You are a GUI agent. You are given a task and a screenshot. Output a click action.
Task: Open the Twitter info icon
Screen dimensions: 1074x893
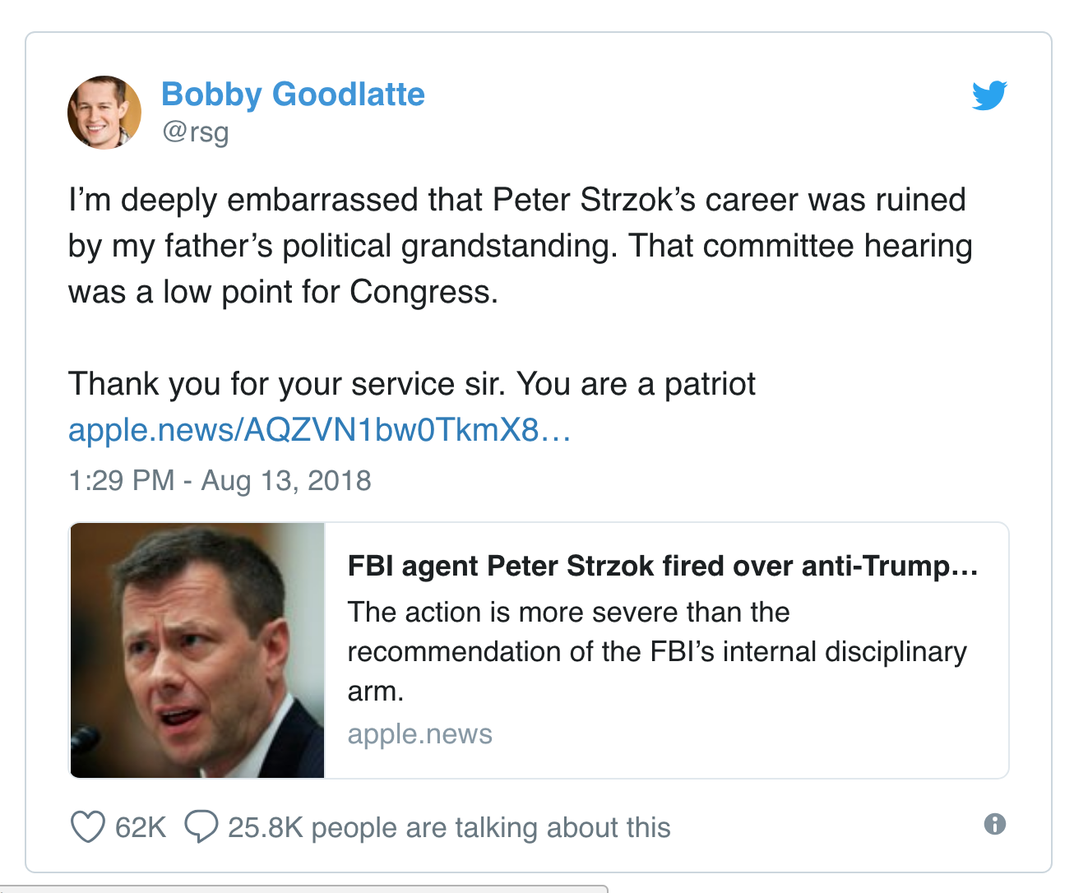tap(995, 824)
